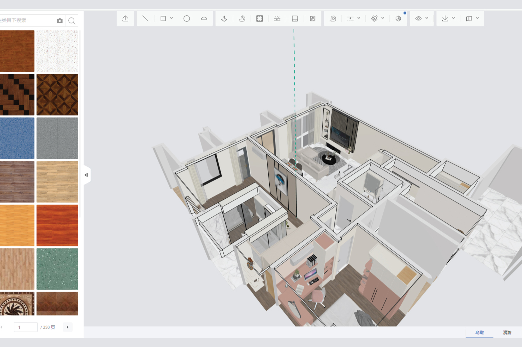Click the tape measure tool icon
The width and height of the screenshot is (522, 347).
(333, 18)
